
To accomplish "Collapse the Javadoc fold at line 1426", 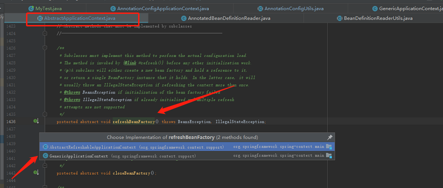I will click(x=45, y=48).
